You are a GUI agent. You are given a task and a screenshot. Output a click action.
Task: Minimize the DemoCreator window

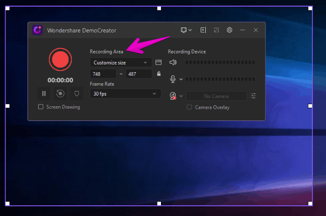tap(242, 30)
